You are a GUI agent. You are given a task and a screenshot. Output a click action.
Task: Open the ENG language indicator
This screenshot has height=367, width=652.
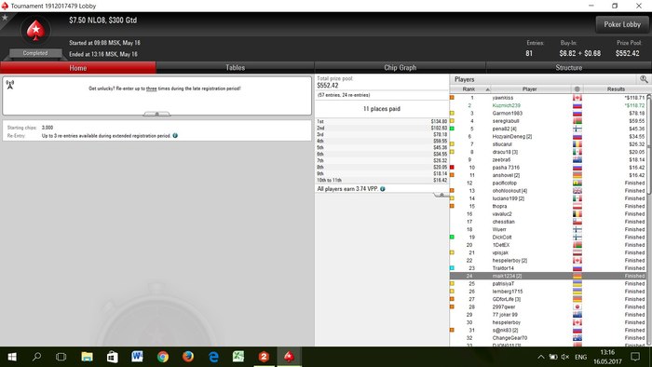tap(580, 357)
